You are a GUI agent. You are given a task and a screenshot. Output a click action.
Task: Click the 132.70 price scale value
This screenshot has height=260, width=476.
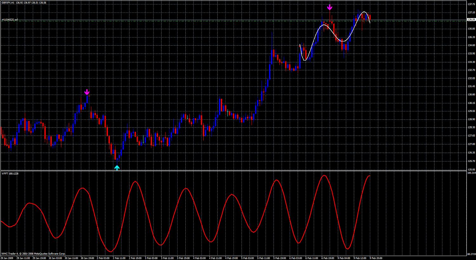pyautogui.click(x=471, y=70)
